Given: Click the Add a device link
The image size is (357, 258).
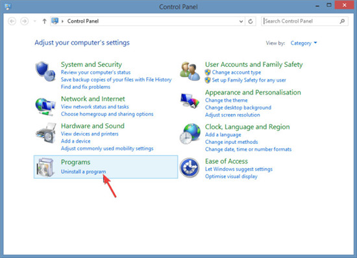Looking at the screenshot, I should [x=75, y=141].
